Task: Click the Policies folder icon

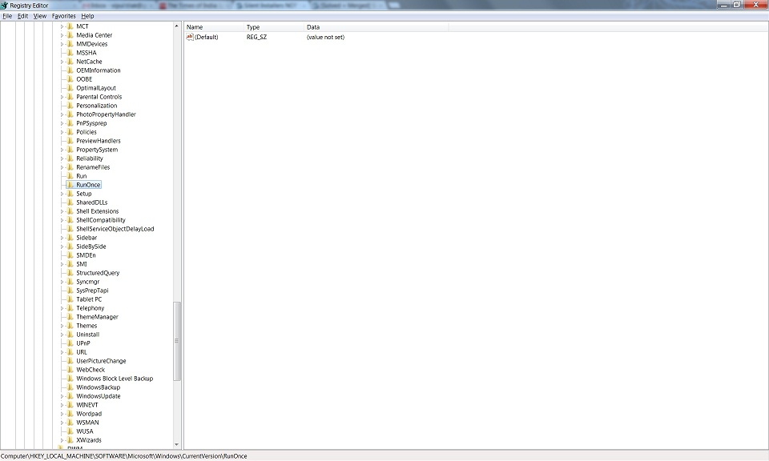Action: (x=70, y=132)
